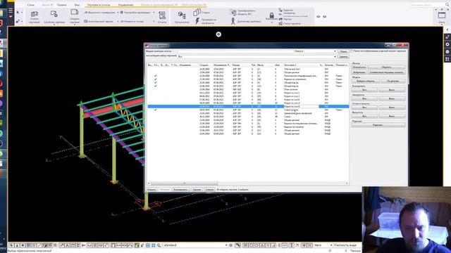Click the top icon in right side pane
The width and height of the screenshot is (451, 253).
click(x=447, y=37)
